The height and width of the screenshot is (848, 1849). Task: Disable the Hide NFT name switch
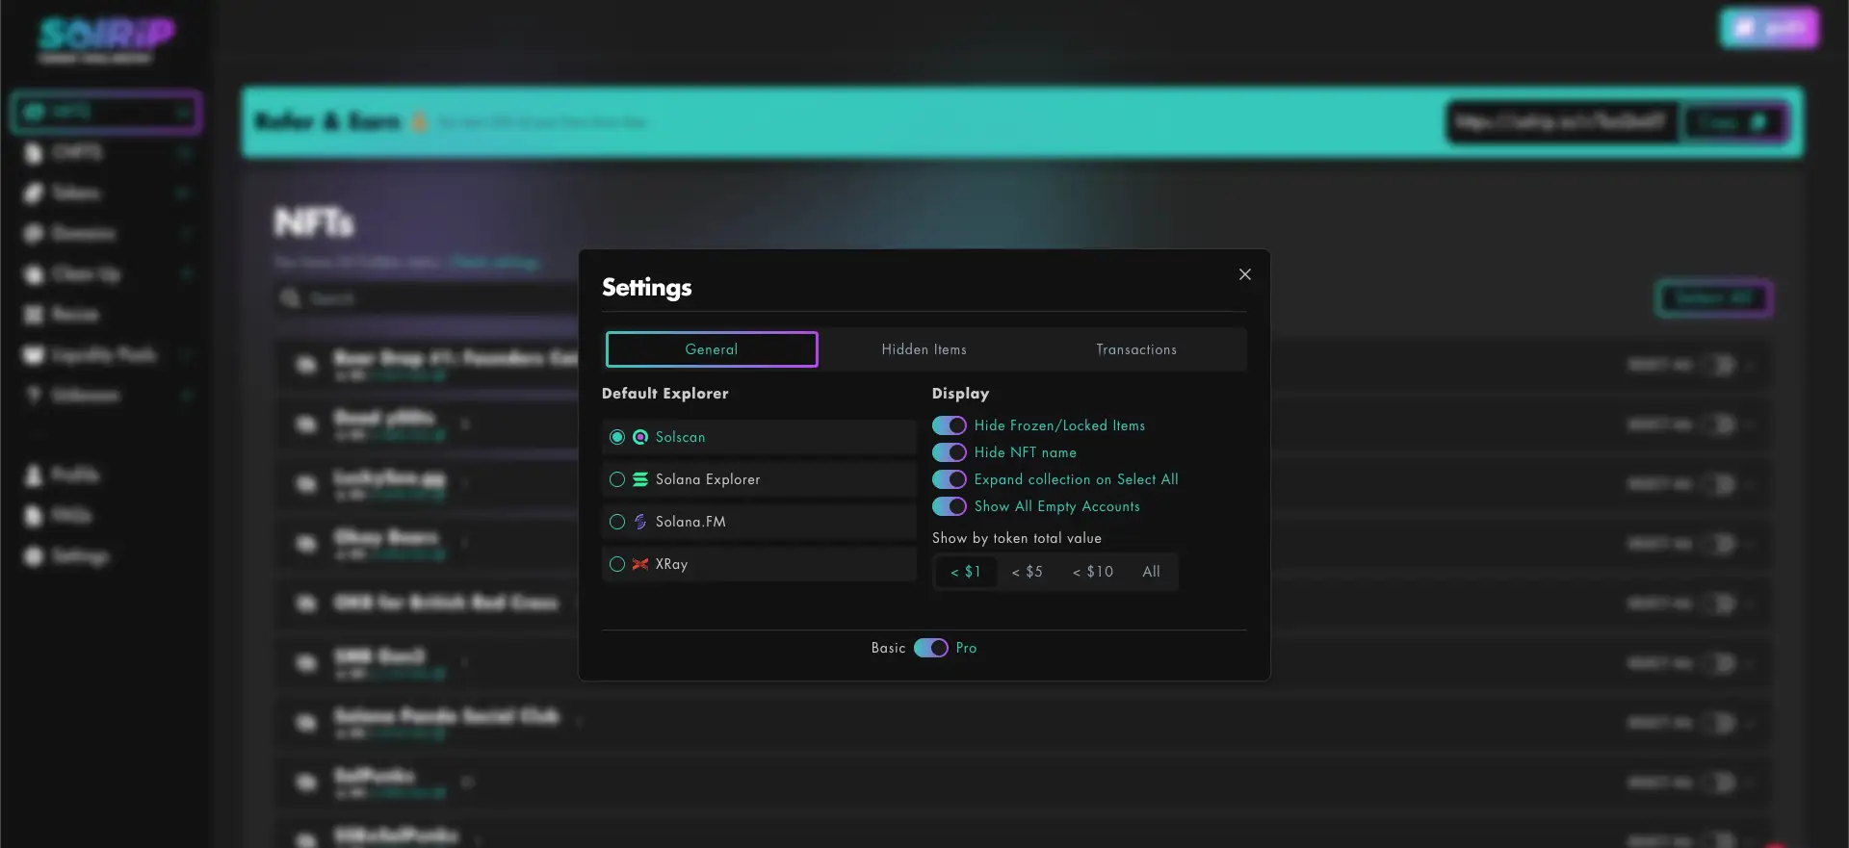click(x=949, y=452)
